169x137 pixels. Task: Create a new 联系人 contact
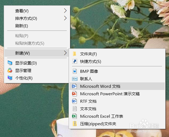[x=117, y=79]
